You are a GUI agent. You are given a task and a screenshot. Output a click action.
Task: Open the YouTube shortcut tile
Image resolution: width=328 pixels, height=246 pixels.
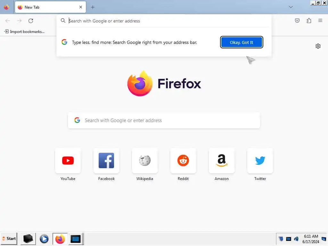(x=68, y=161)
